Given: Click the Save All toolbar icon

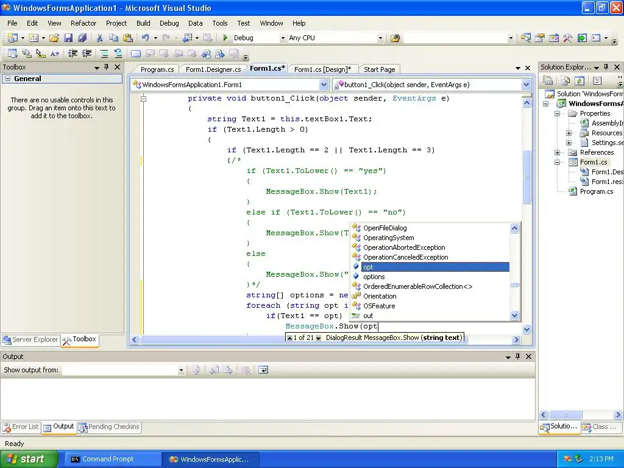Looking at the screenshot, I should [x=82, y=38].
